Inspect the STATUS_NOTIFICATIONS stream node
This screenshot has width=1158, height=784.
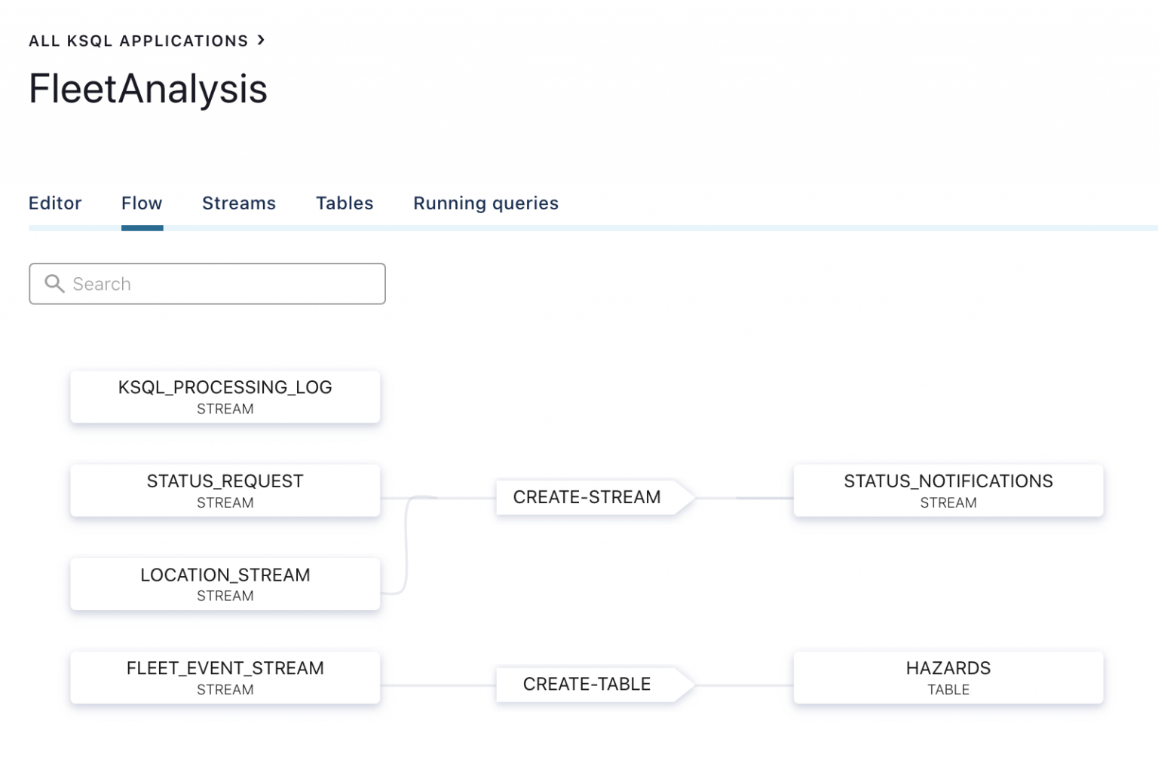tap(948, 490)
